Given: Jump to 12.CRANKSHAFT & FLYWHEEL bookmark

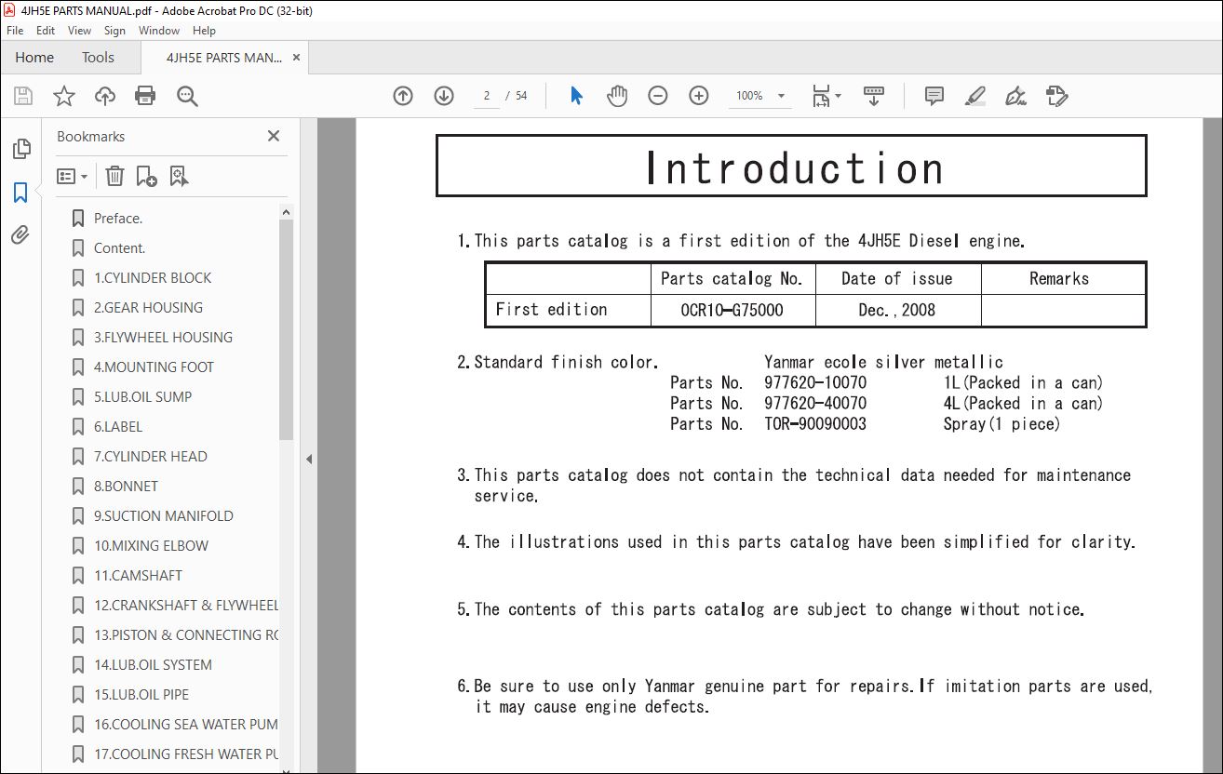Looking at the screenshot, I should [186, 606].
